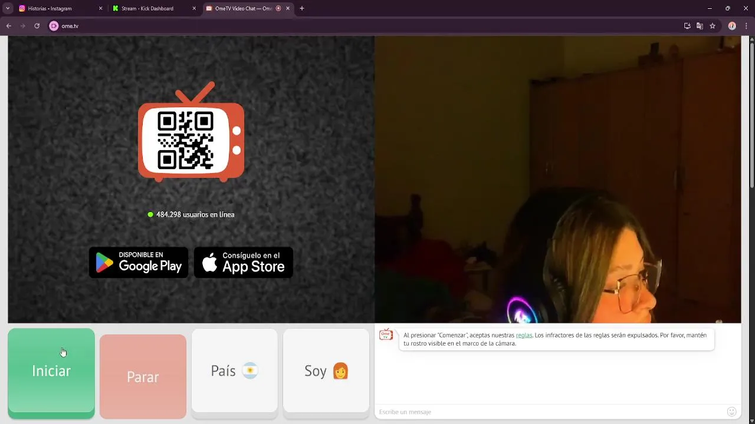Screen dimensions: 755x424
Task: Open the País country selector
Action: click(x=234, y=371)
